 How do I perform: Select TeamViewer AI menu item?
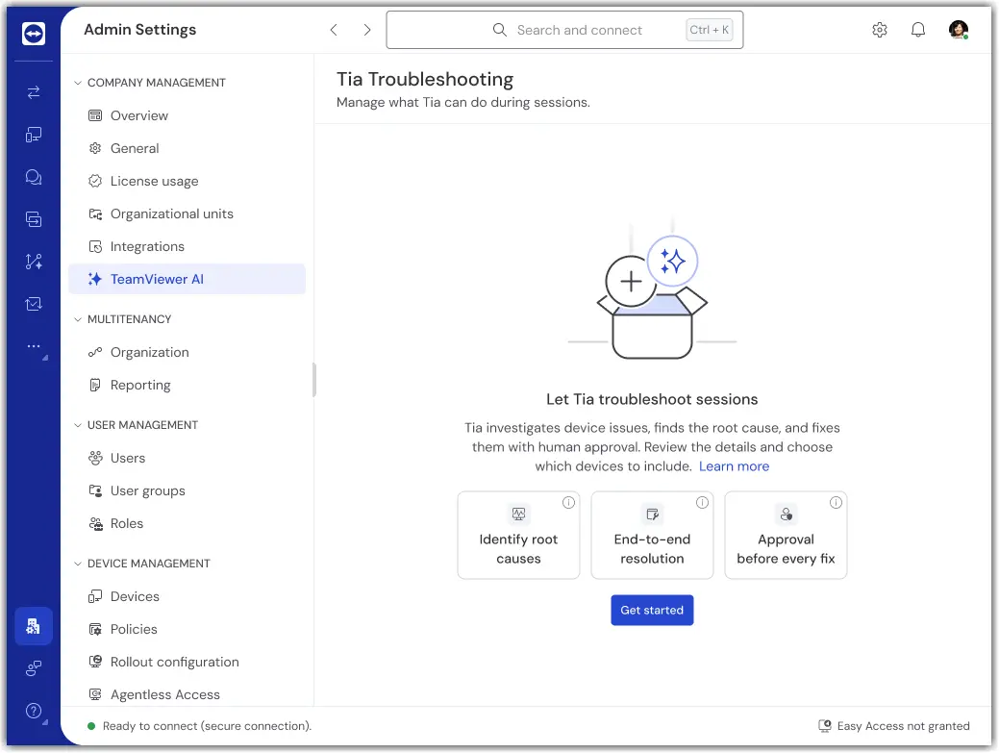click(187, 279)
